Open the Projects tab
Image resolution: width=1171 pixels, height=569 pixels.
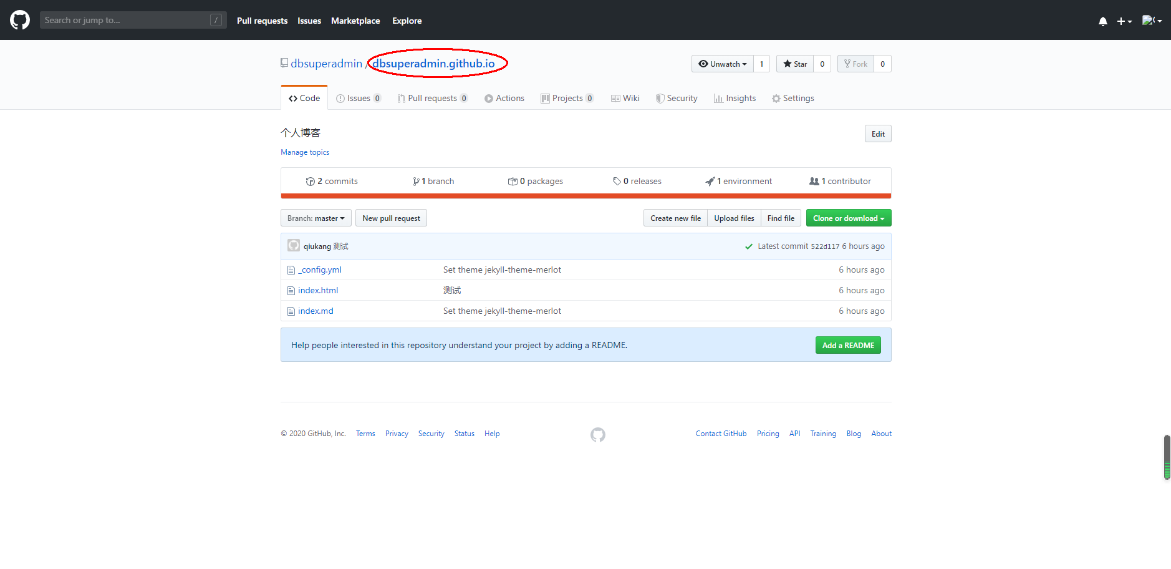567,98
